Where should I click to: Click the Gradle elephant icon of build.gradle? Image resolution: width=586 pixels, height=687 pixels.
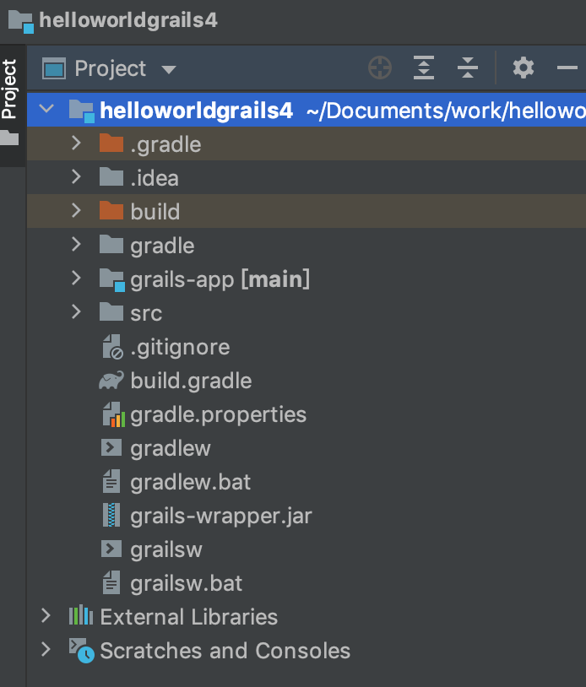tap(111, 381)
